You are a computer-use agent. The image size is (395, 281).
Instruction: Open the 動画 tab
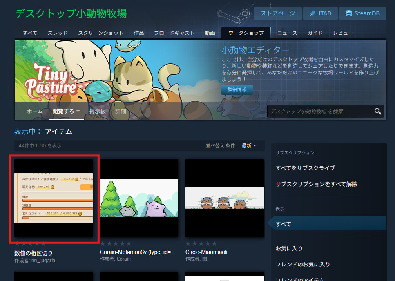coord(210,33)
